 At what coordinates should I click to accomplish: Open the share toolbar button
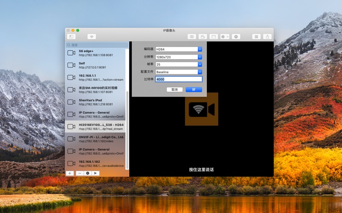pyautogui.click(x=267, y=37)
